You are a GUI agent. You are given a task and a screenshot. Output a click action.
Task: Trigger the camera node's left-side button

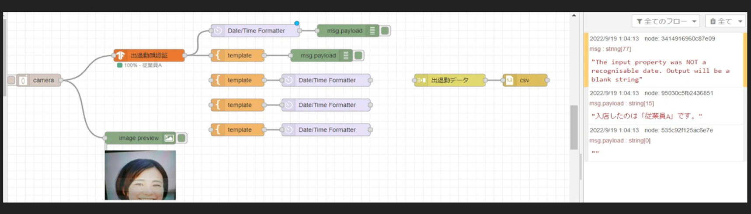click(x=11, y=80)
